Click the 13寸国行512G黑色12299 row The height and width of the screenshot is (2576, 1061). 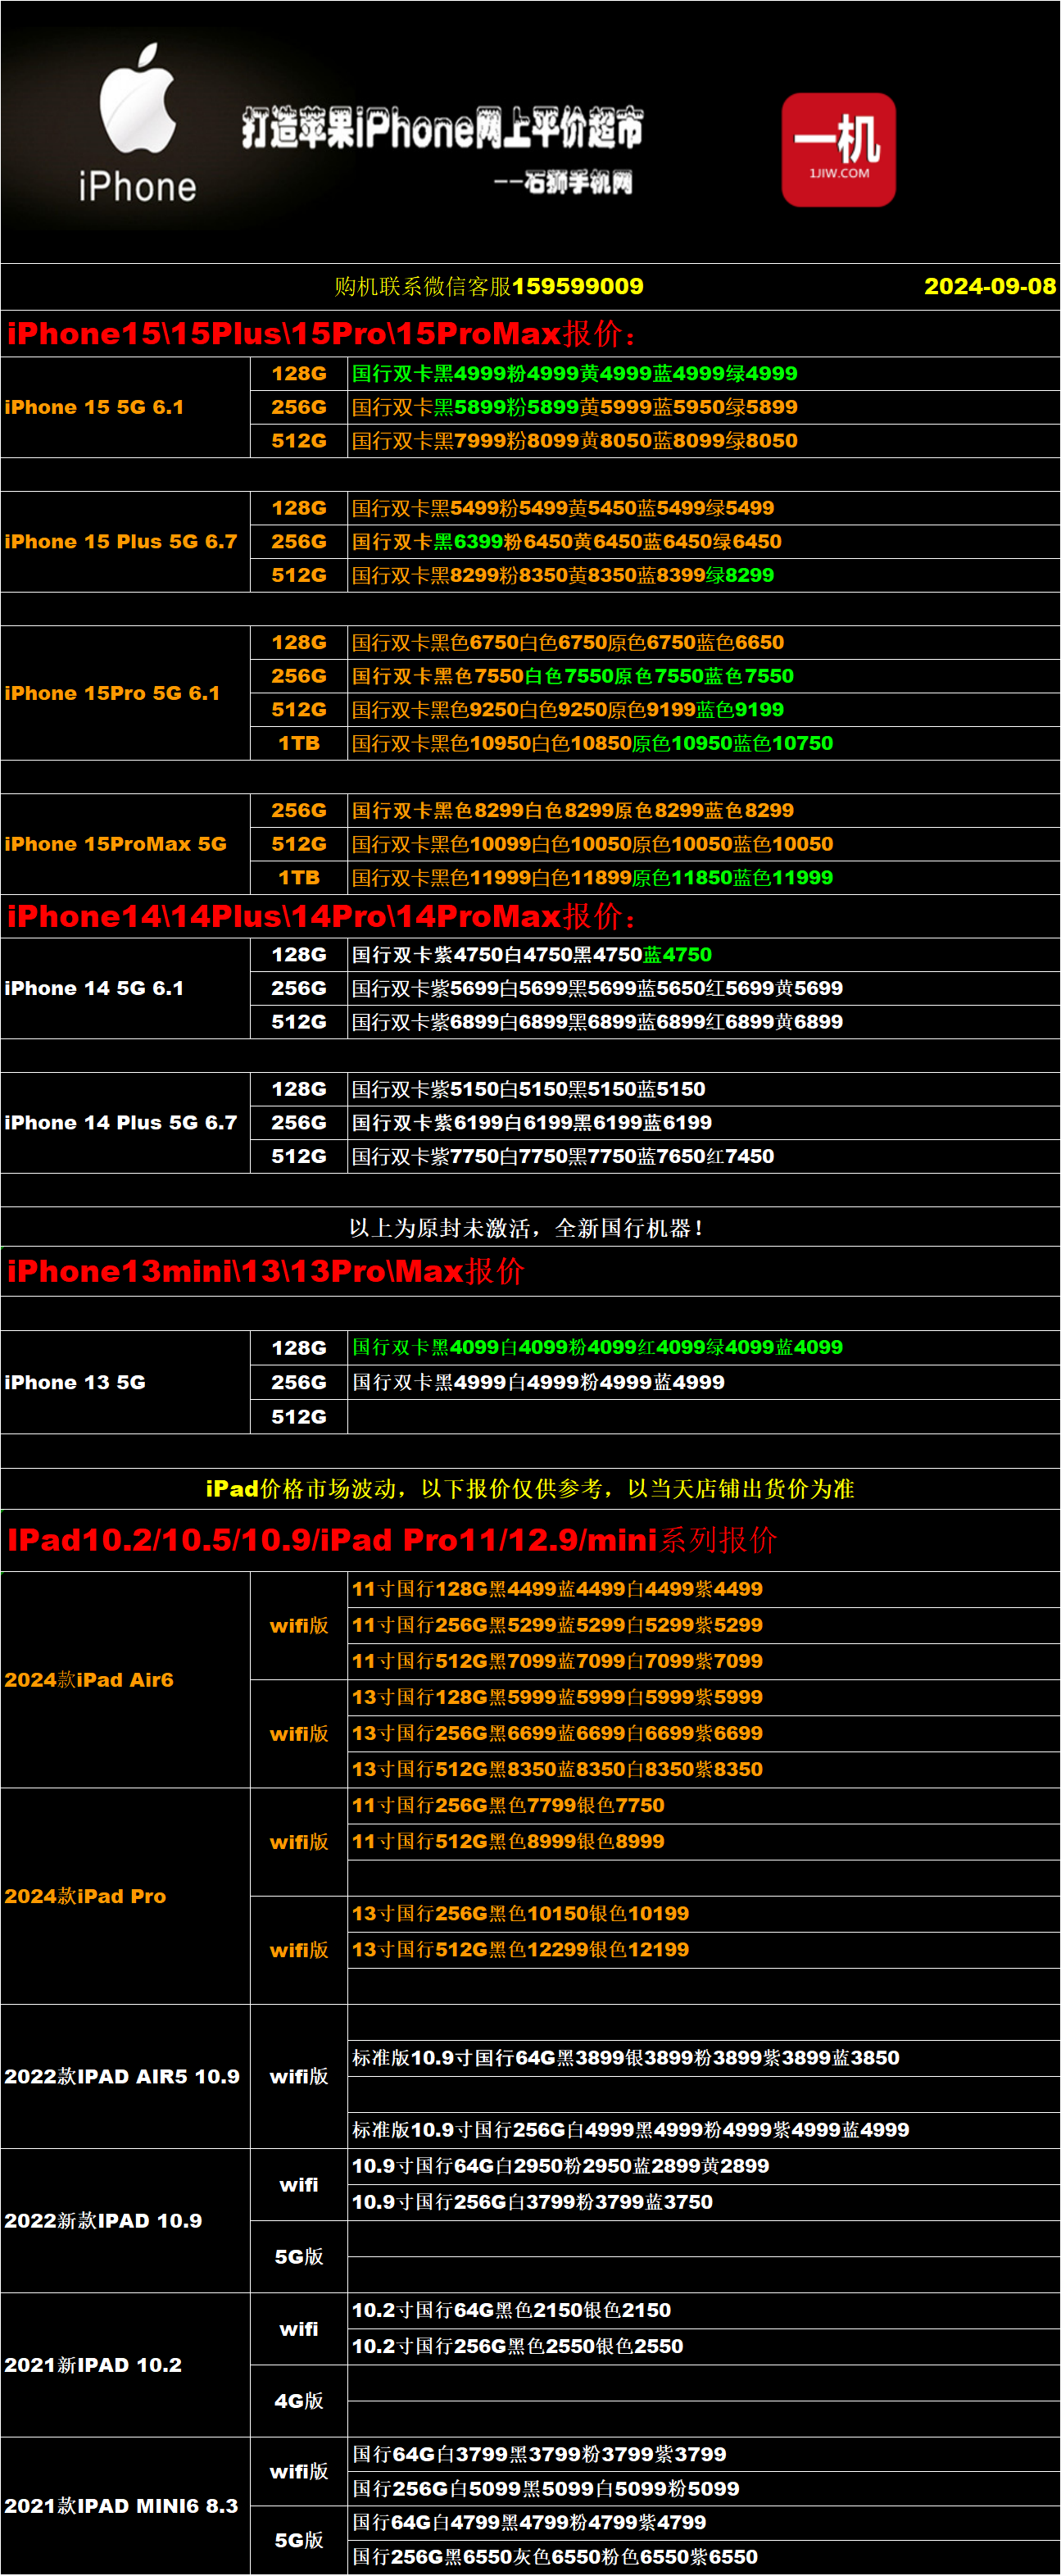703,1949
